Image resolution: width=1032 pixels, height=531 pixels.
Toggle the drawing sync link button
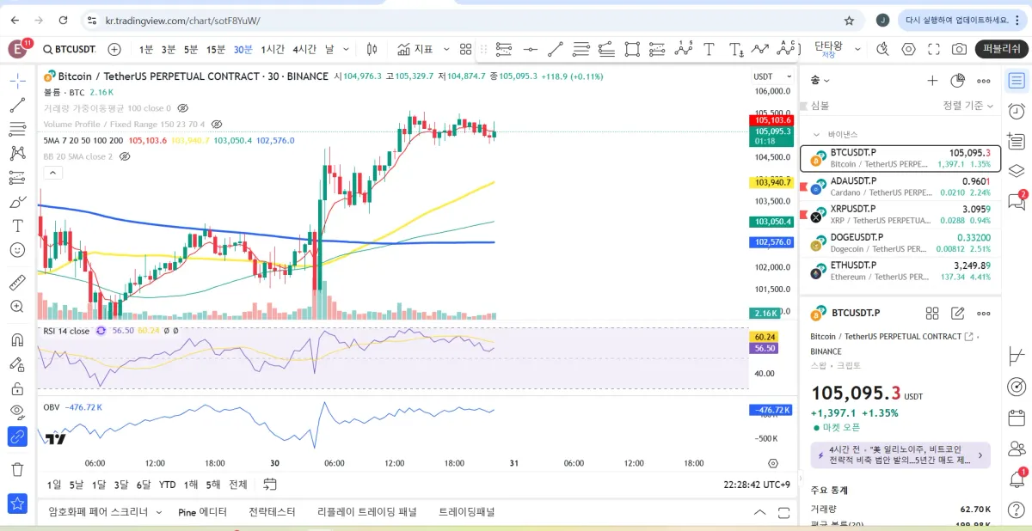17,436
